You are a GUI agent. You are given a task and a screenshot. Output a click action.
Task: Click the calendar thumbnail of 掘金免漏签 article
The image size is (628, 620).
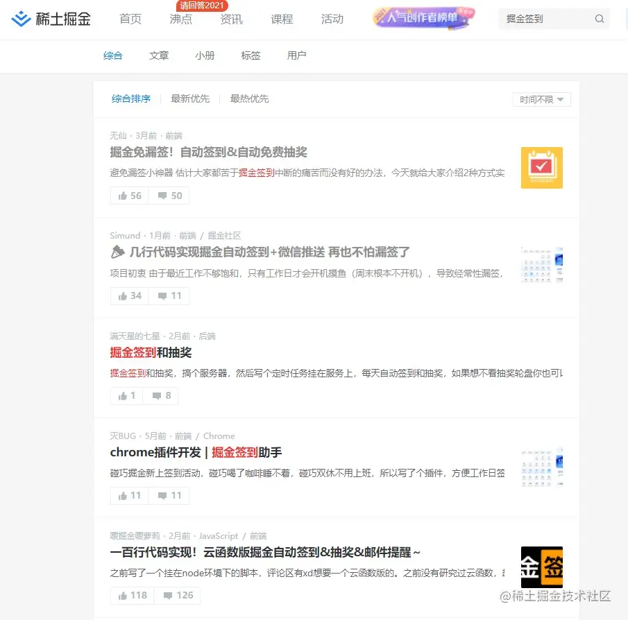pos(541,168)
